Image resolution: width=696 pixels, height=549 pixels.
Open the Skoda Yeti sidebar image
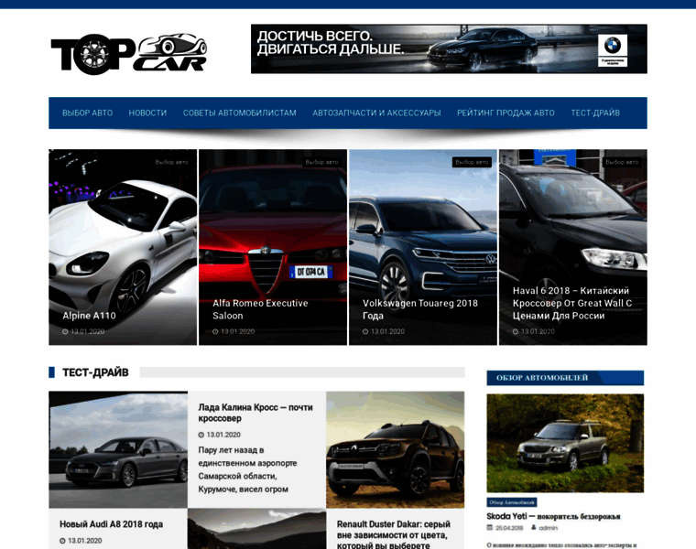click(565, 443)
